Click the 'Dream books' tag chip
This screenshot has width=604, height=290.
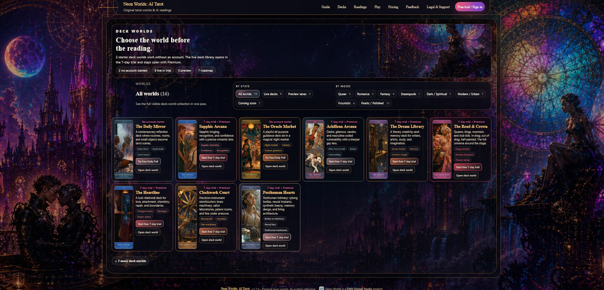click(398, 149)
